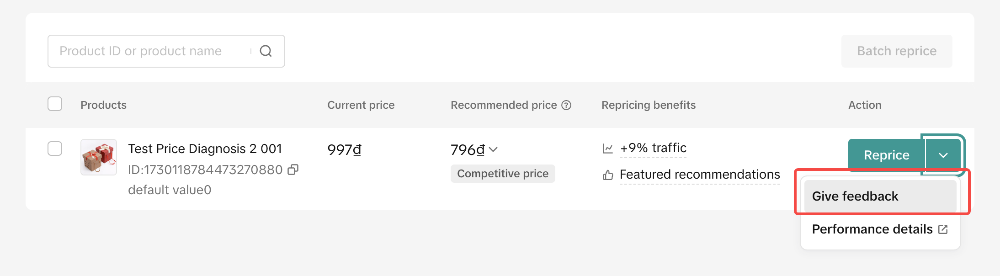This screenshot has height=276, width=1000.
Task: Expand the 796đ recommended price chevron
Action: [x=493, y=149]
